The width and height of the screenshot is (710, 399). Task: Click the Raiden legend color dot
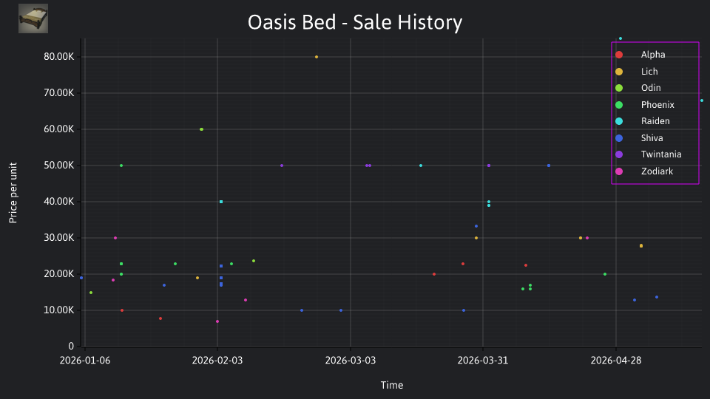click(x=619, y=121)
